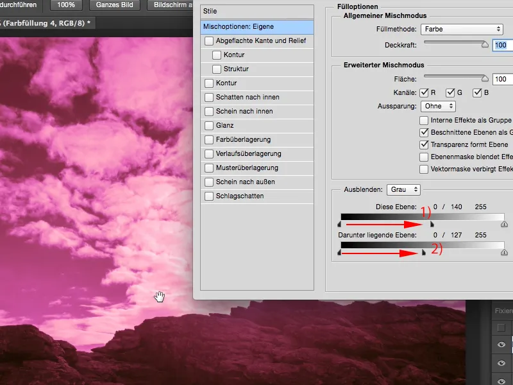This screenshot has width=513, height=385.
Task: Click the Ganzes Bild button
Action: [x=115, y=5]
